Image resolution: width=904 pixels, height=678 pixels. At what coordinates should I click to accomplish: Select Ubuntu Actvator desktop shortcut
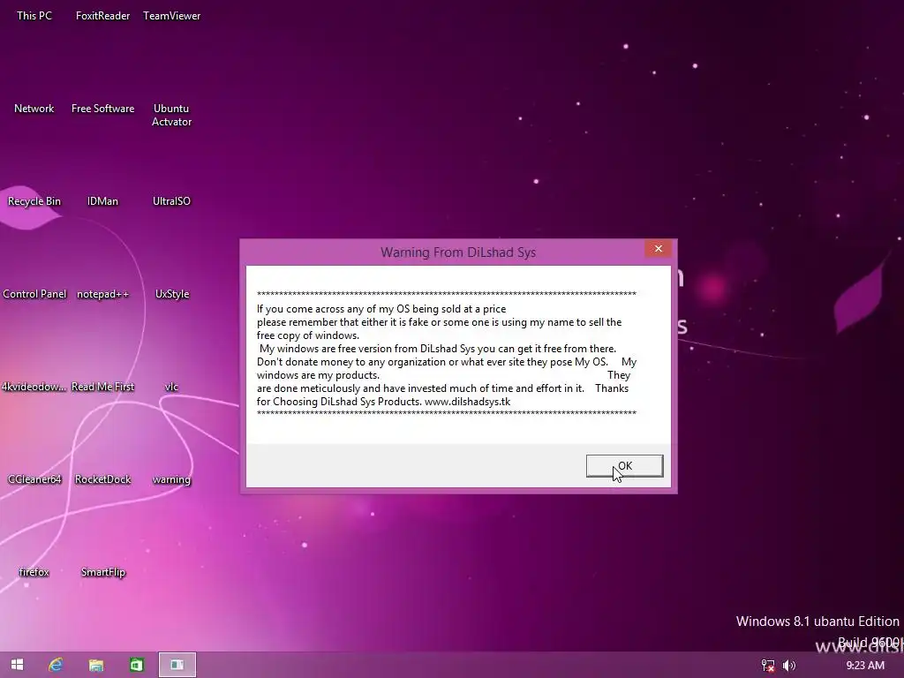click(x=171, y=115)
